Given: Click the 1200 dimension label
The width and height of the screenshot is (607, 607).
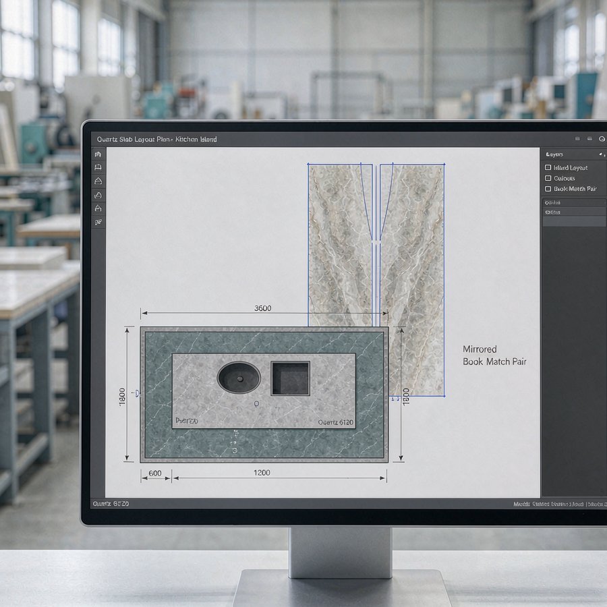Looking at the screenshot, I should [262, 473].
